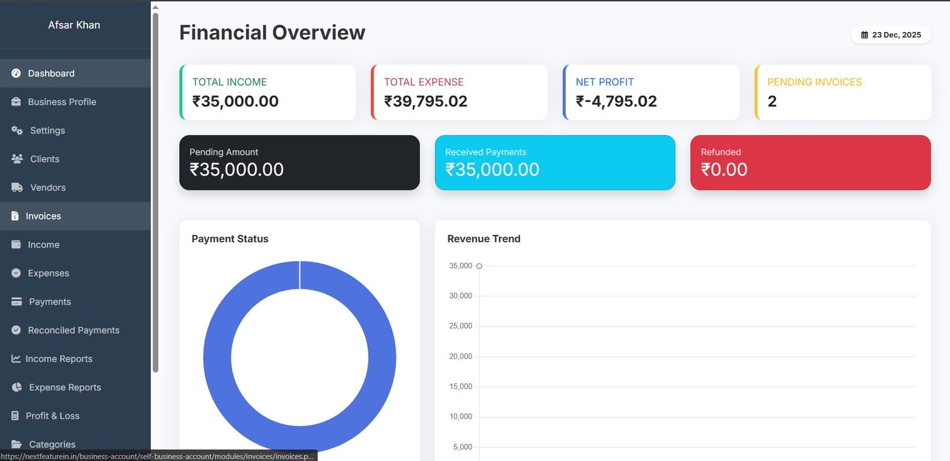Click the Invoices document icon

15,216
